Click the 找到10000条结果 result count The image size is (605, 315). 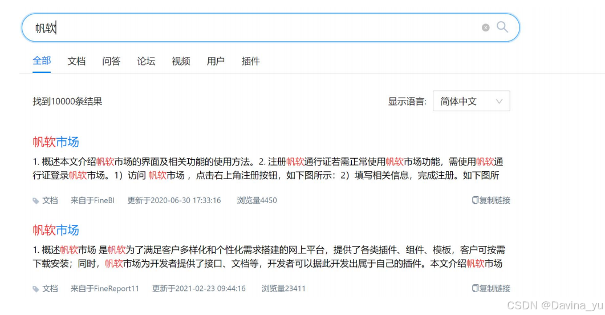click(x=67, y=102)
